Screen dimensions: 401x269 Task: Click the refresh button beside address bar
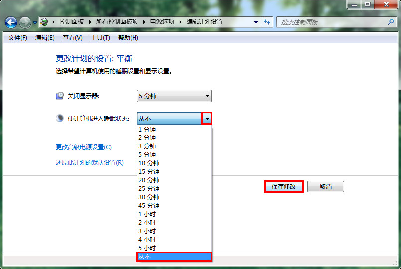tap(267, 22)
